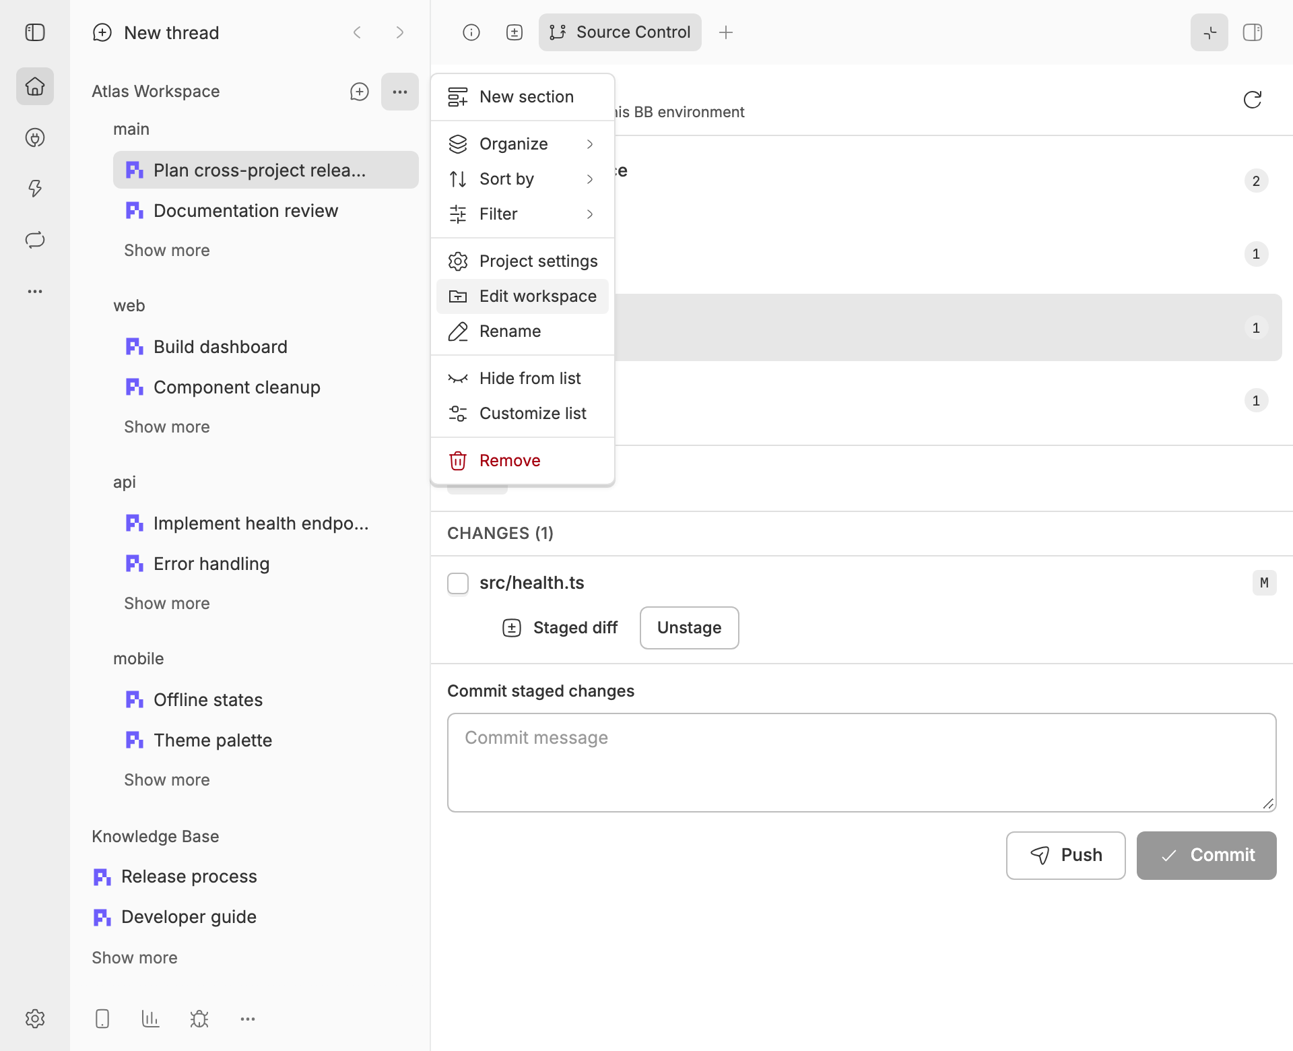Click Show more under Knowledge Base
1293x1051 pixels.
135,958
